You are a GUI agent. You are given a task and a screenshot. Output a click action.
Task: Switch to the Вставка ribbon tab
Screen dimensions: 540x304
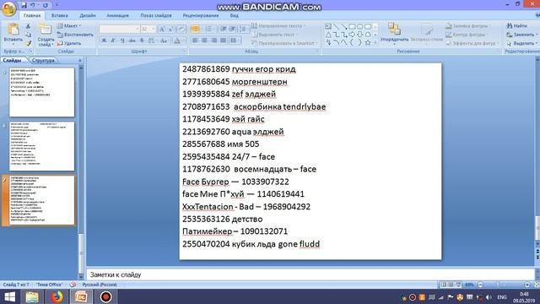click(x=59, y=15)
